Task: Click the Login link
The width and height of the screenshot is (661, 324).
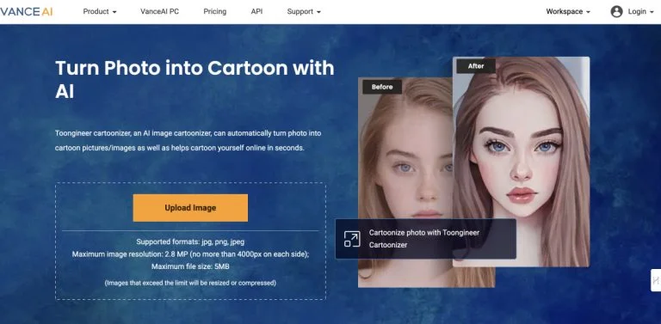Action: pos(637,12)
